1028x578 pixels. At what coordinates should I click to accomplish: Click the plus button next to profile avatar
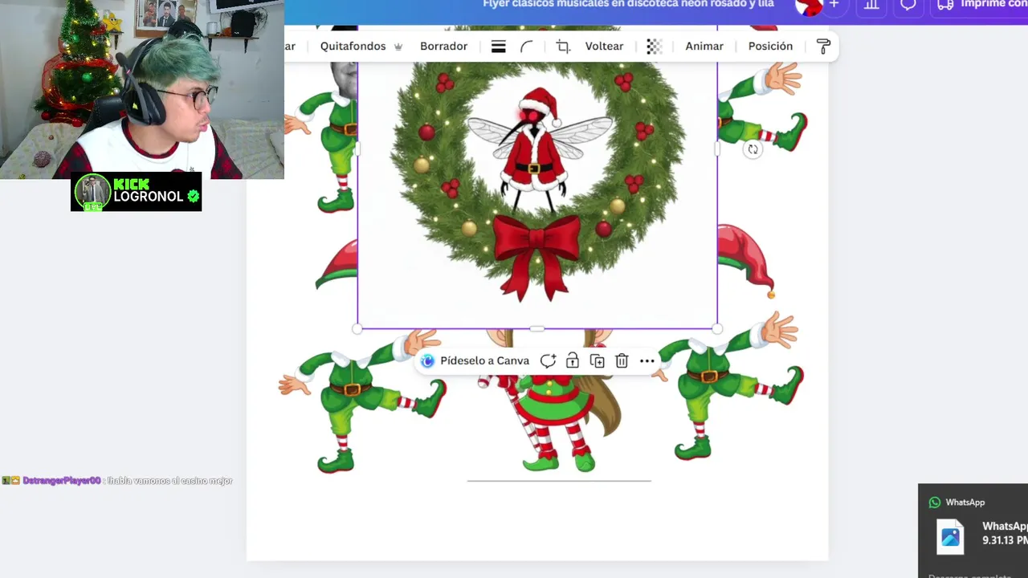[x=834, y=5]
